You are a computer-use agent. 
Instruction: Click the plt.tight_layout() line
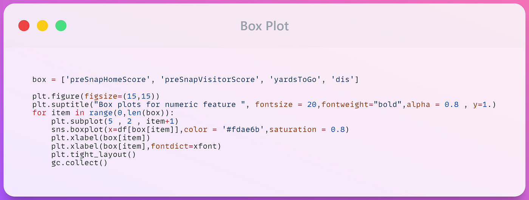pos(93,154)
